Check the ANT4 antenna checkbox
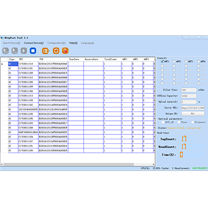 point(198,61)
